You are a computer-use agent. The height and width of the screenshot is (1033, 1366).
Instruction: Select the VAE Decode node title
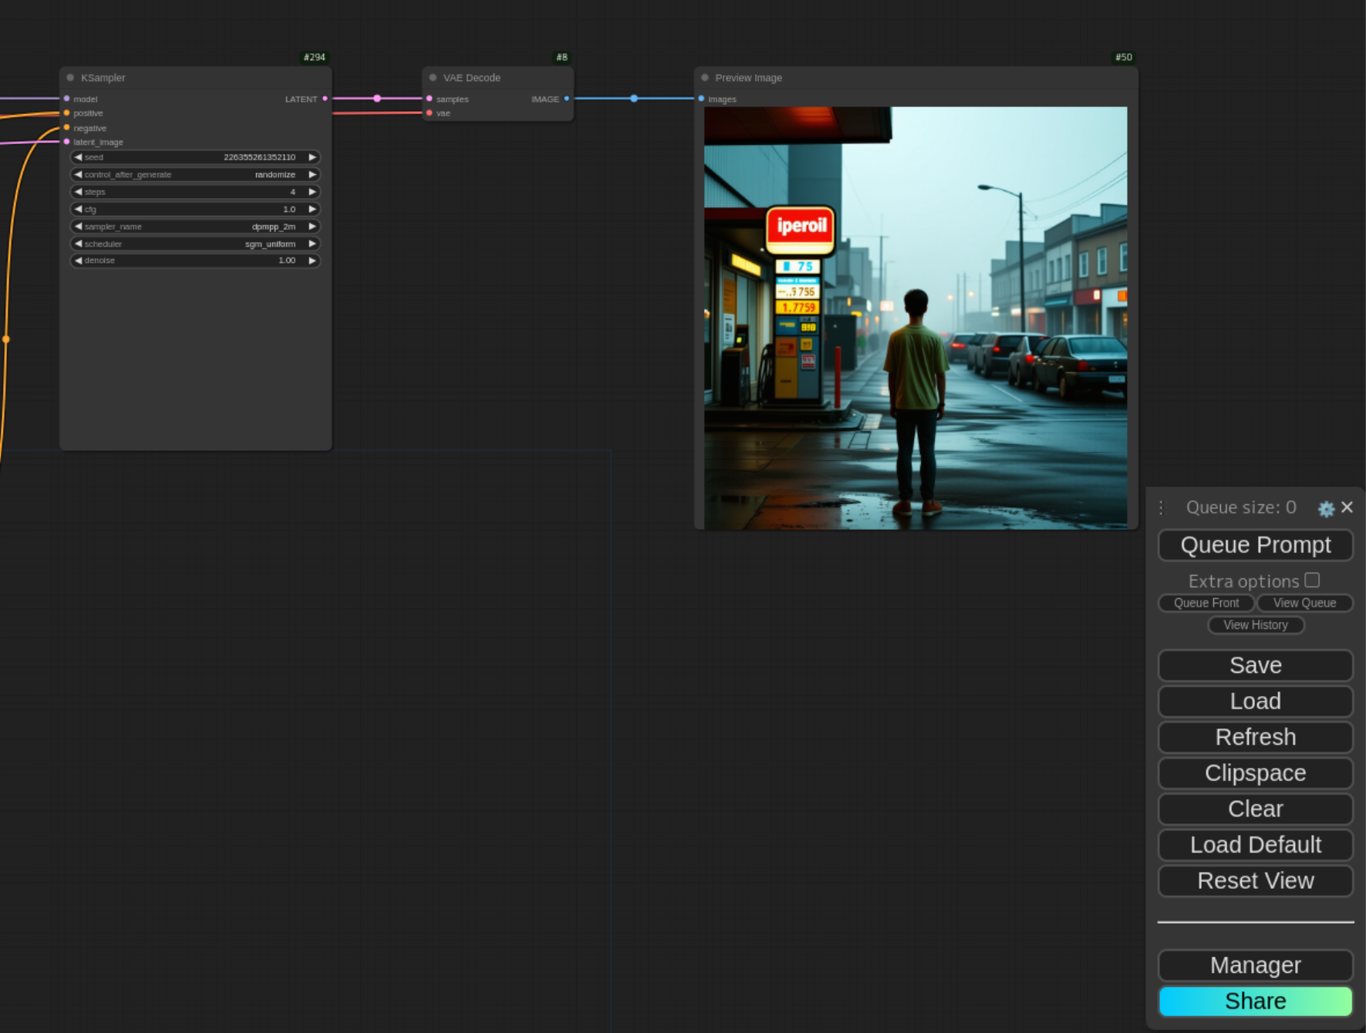(472, 78)
